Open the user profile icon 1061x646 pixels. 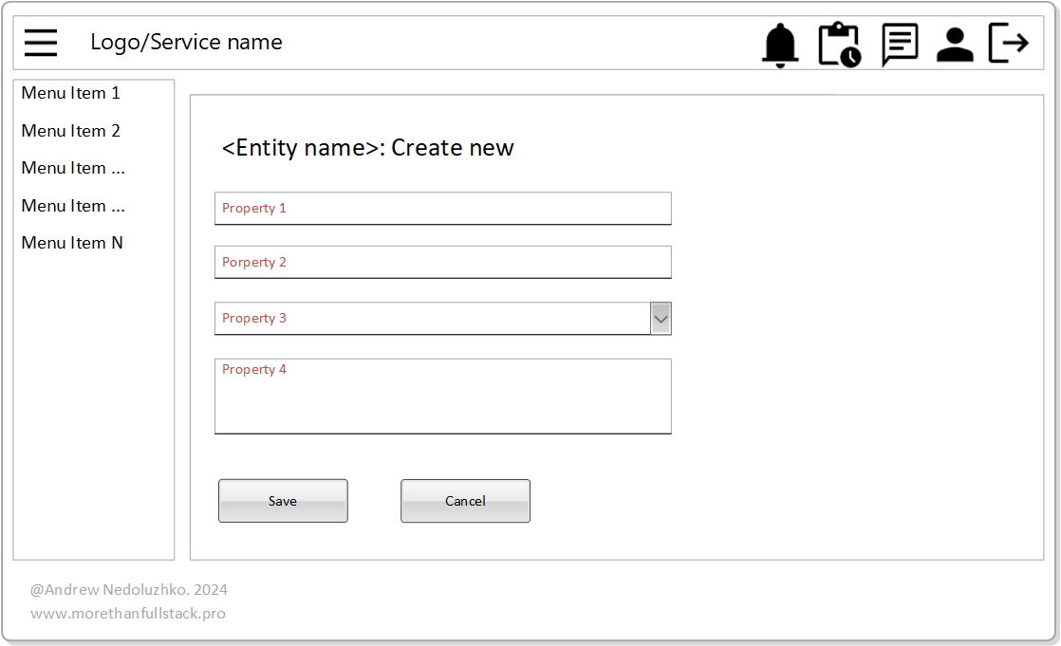[955, 45]
